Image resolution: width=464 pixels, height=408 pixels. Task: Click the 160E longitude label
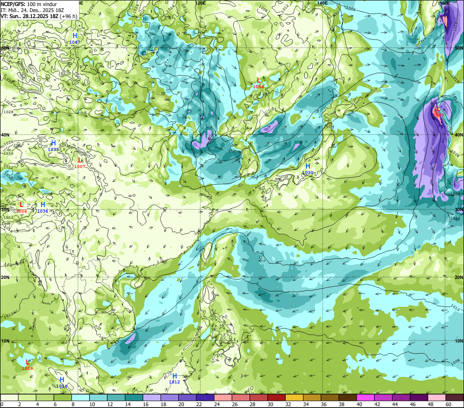click(445, 3)
